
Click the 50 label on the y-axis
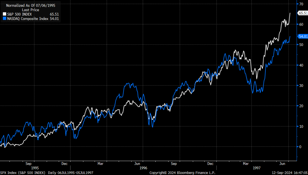tap(301, 45)
